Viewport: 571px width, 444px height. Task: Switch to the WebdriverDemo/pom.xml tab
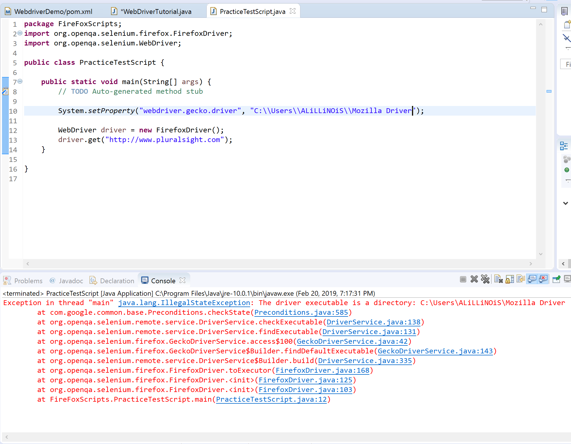[53, 11]
